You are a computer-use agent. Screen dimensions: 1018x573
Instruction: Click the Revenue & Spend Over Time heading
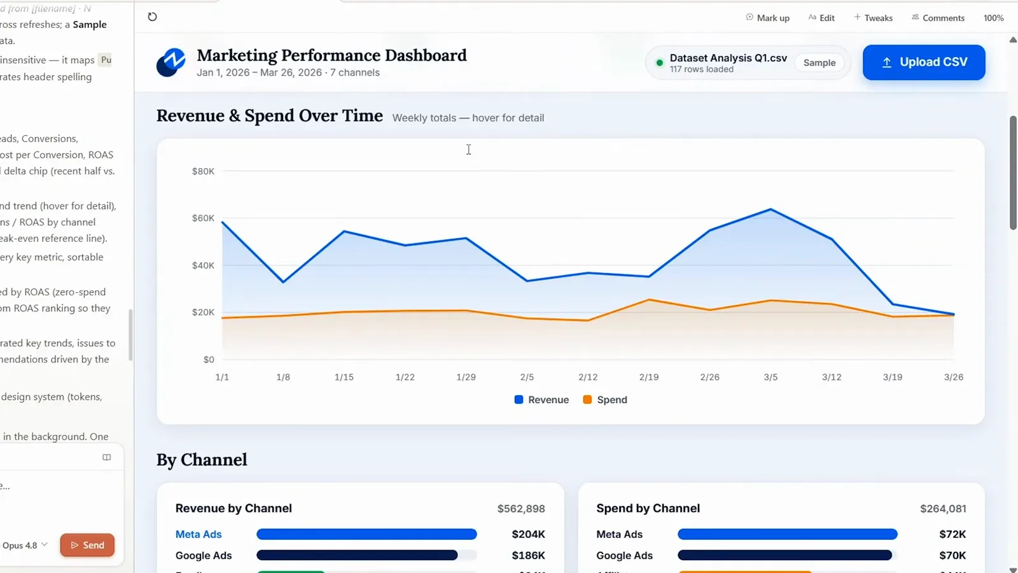(270, 116)
